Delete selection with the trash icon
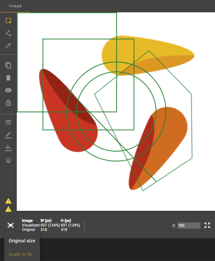215x261 pixels. click(x=8, y=78)
